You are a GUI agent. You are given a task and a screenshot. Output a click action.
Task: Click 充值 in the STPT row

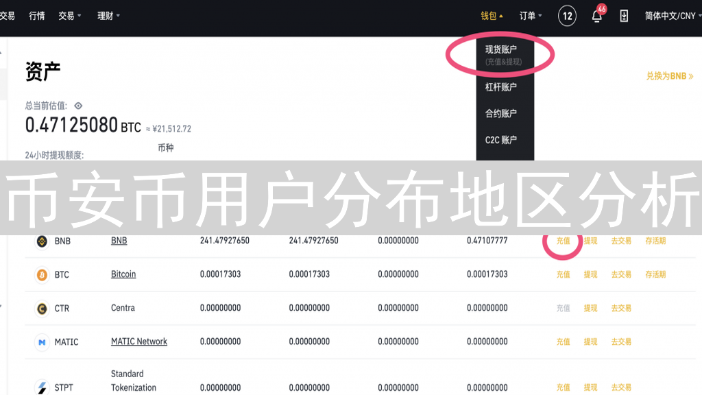564,387
